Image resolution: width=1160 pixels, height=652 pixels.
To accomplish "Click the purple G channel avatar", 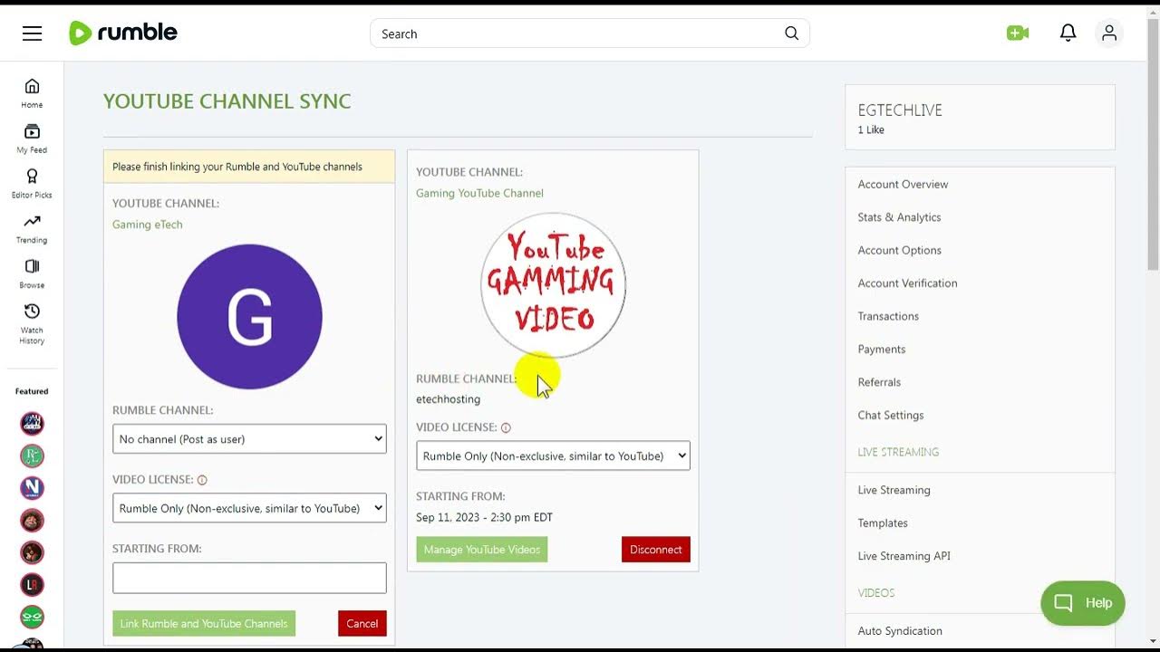I will (249, 317).
